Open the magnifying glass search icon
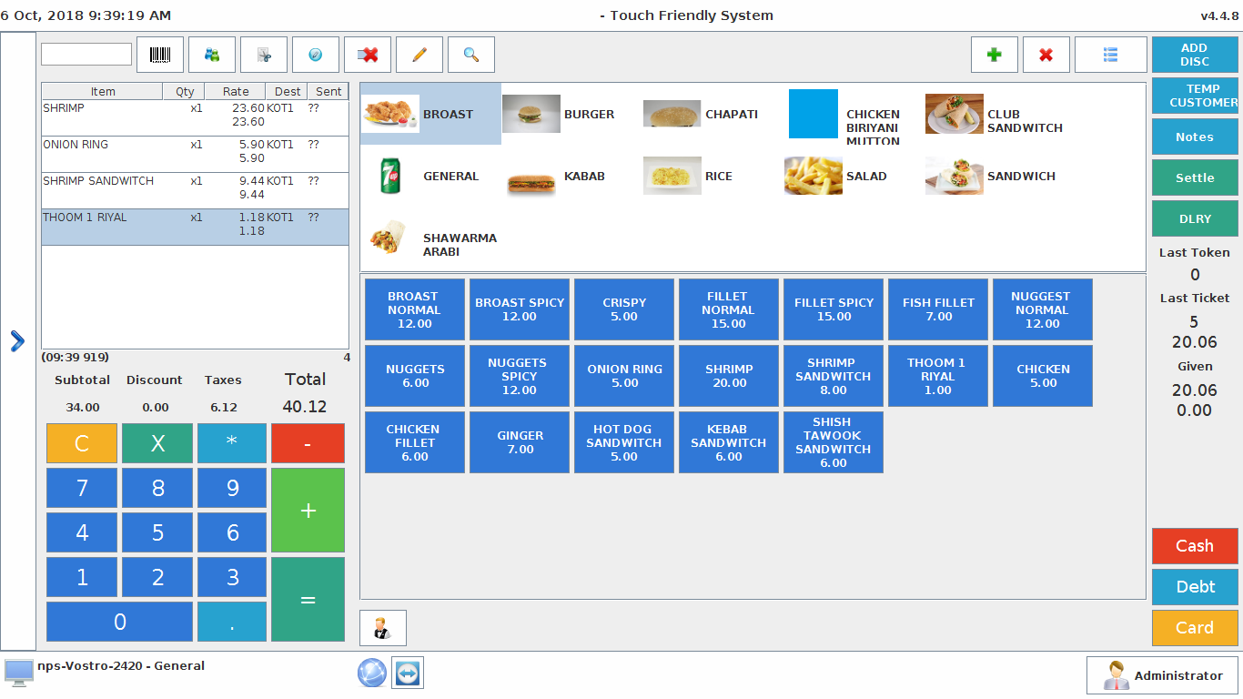 click(x=471, y=55)
